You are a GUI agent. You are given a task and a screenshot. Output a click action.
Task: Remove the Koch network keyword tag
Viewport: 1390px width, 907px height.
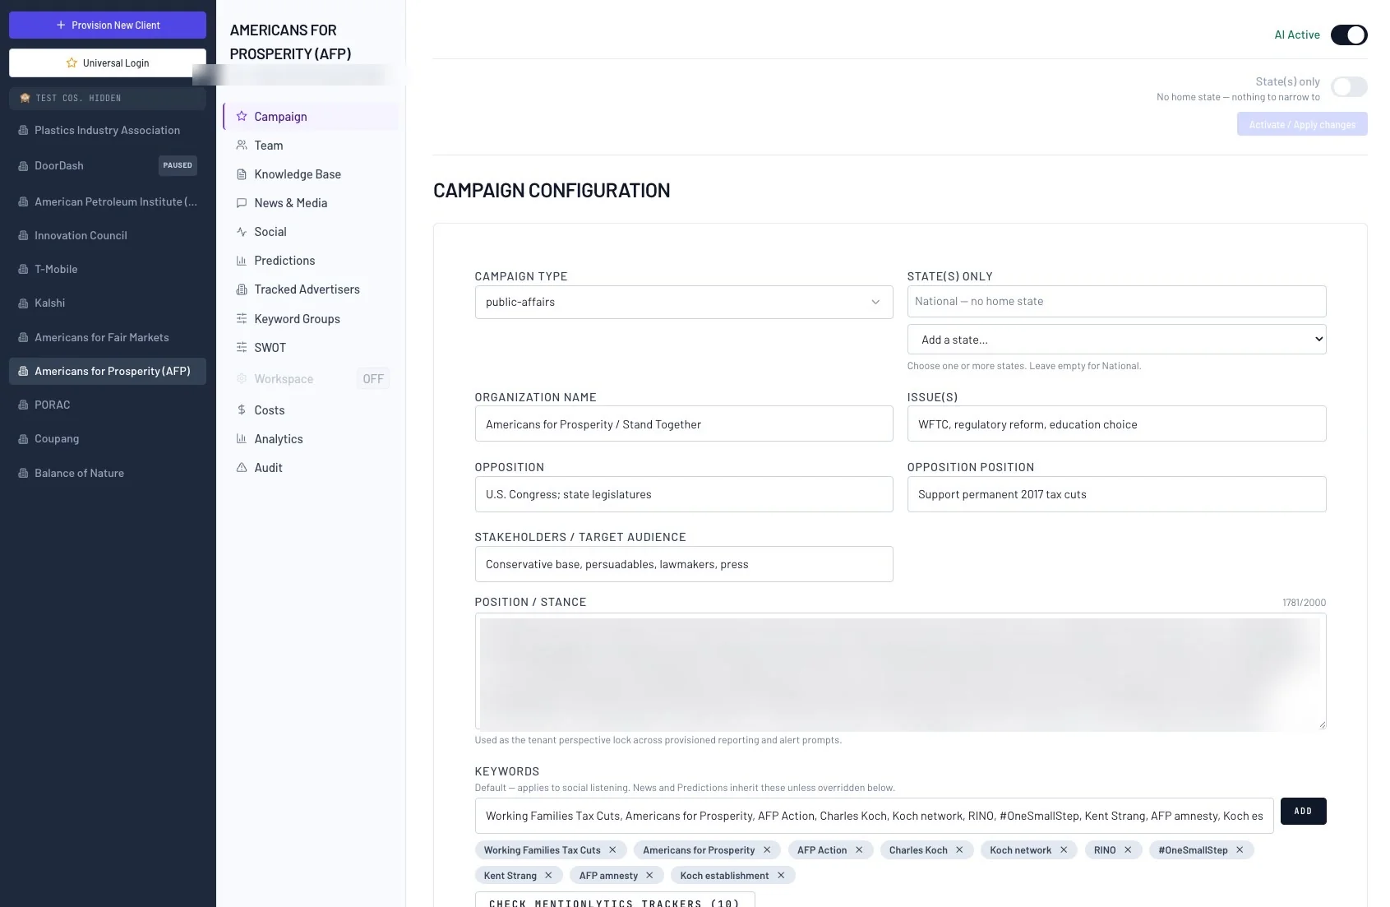pyautogui.click(x=1064, y=850)
